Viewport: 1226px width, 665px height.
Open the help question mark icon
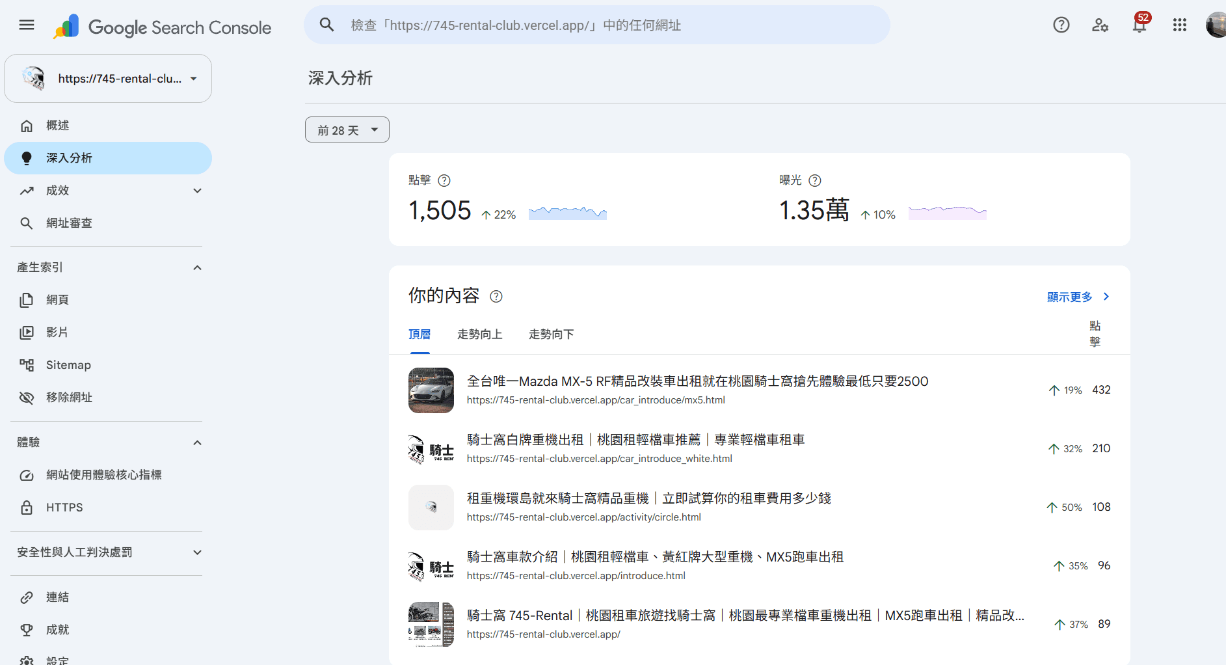tap(1061, 25)
